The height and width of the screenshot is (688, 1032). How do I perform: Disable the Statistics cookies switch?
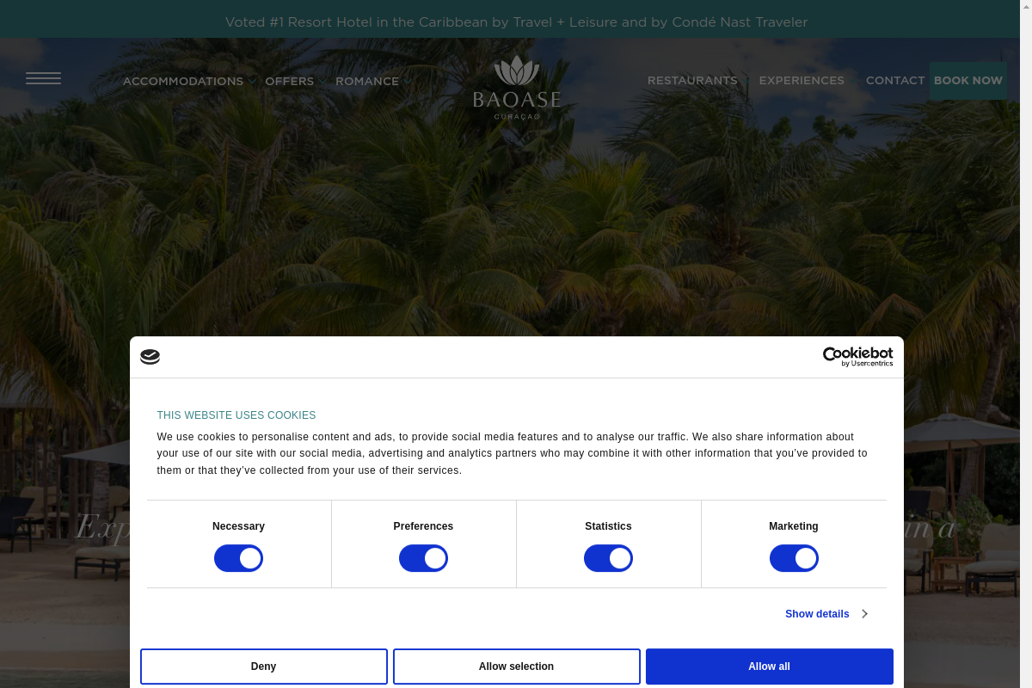pos(608,558)
